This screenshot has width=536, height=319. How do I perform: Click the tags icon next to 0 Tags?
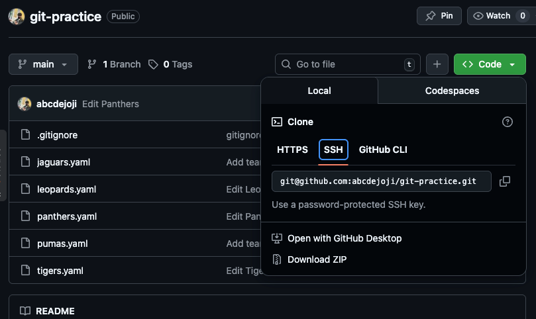[154, 64]
